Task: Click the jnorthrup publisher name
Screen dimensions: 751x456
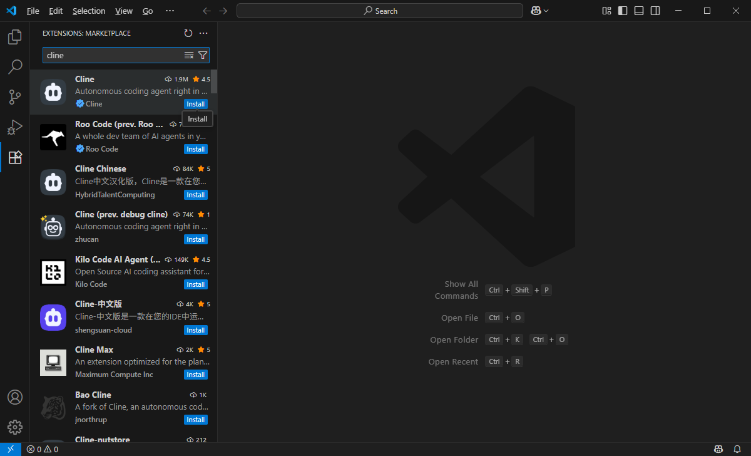Action: (x=91, y=420)
